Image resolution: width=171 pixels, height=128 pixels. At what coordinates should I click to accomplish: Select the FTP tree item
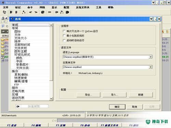tap(16, 85)
